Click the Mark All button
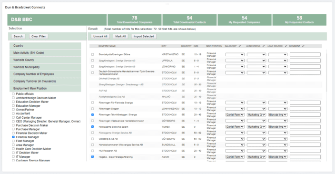Viewport: 335px width, 174px height. pos(120,36)
